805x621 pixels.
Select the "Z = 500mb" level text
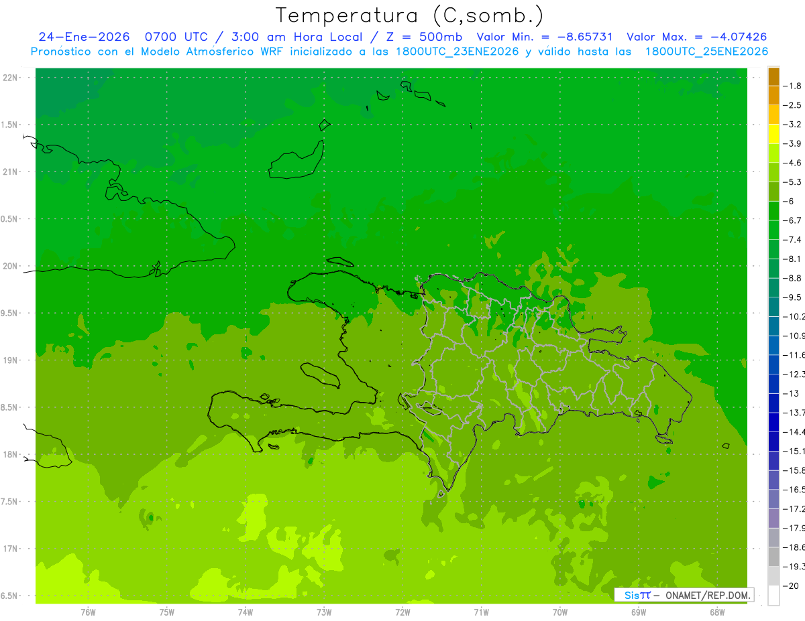pyautogui.click(x=421, y=37)
